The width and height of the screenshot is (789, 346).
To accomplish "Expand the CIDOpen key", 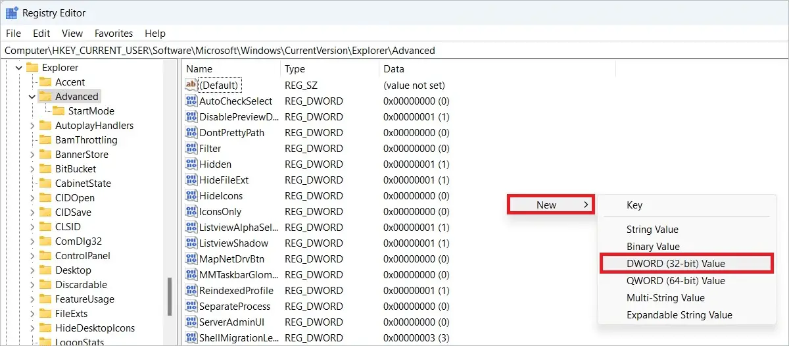I will click(x=32, y=197).
